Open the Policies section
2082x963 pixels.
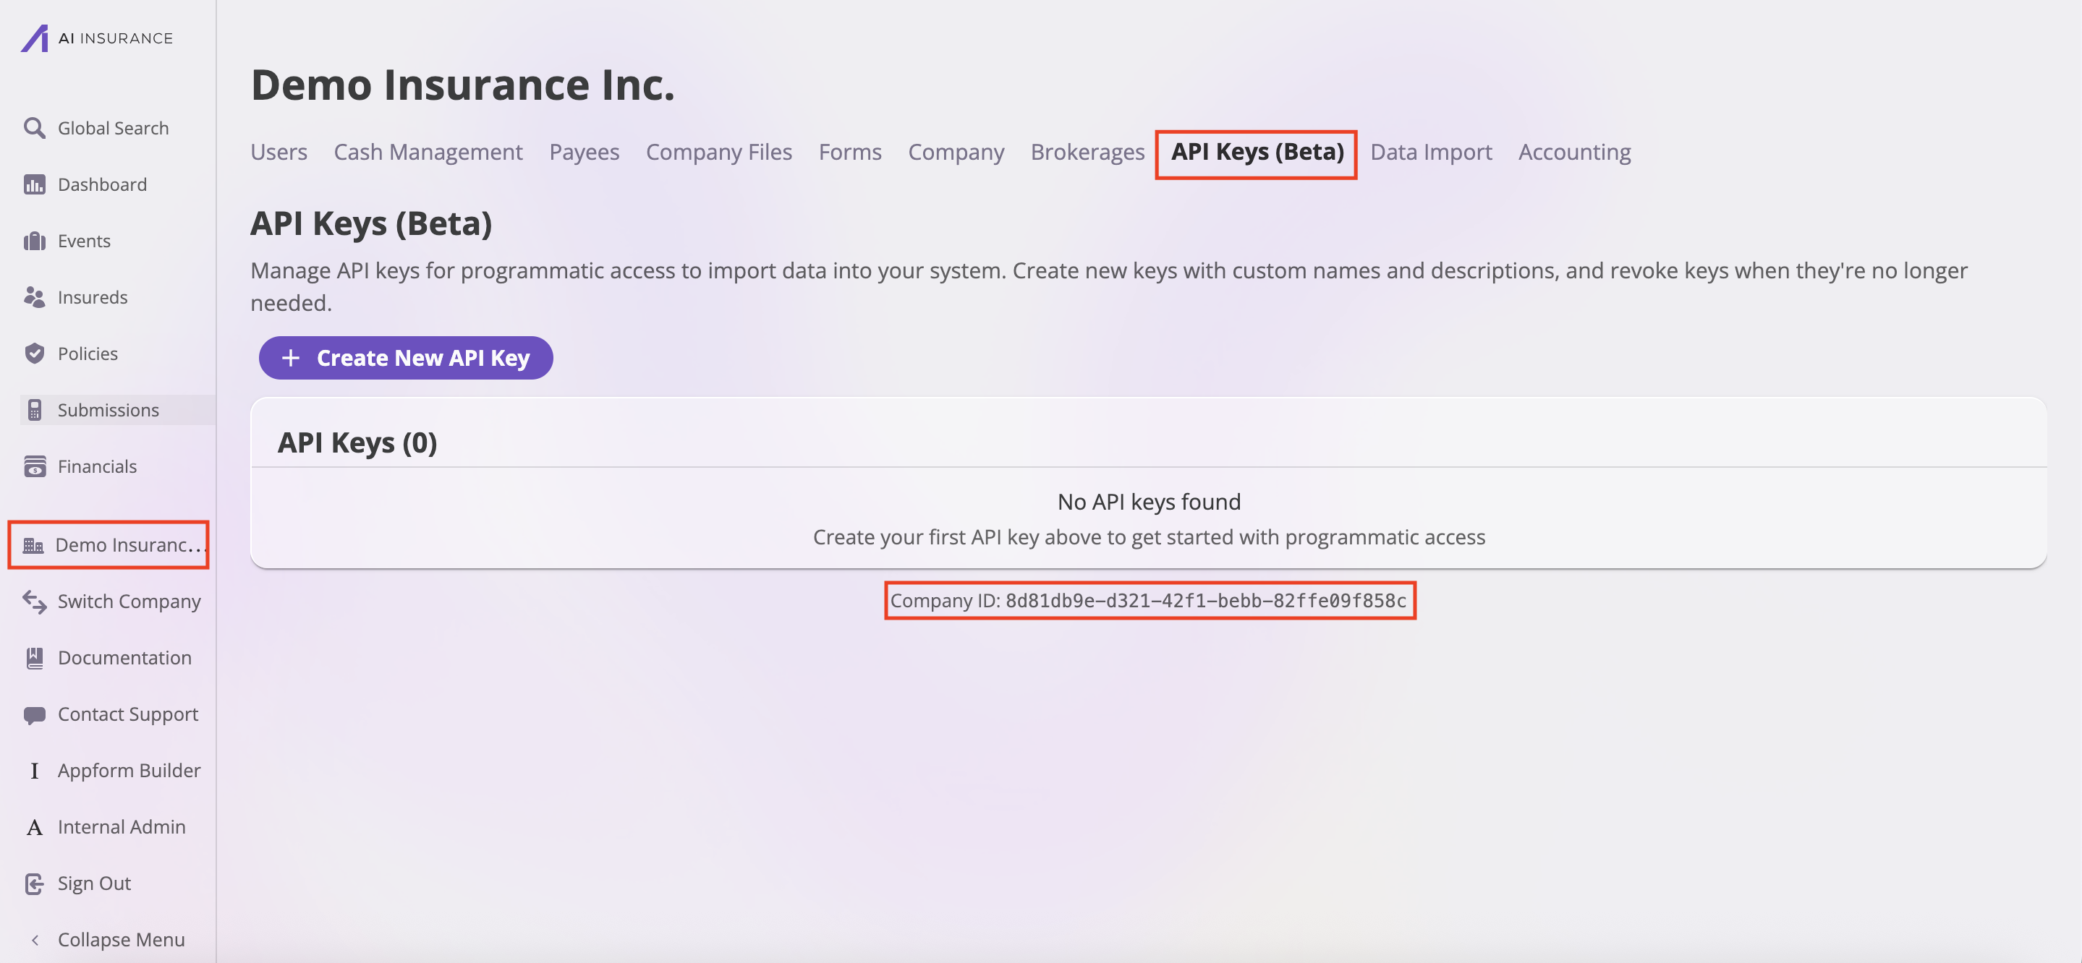pyautogui.click(x=34, y=353)
